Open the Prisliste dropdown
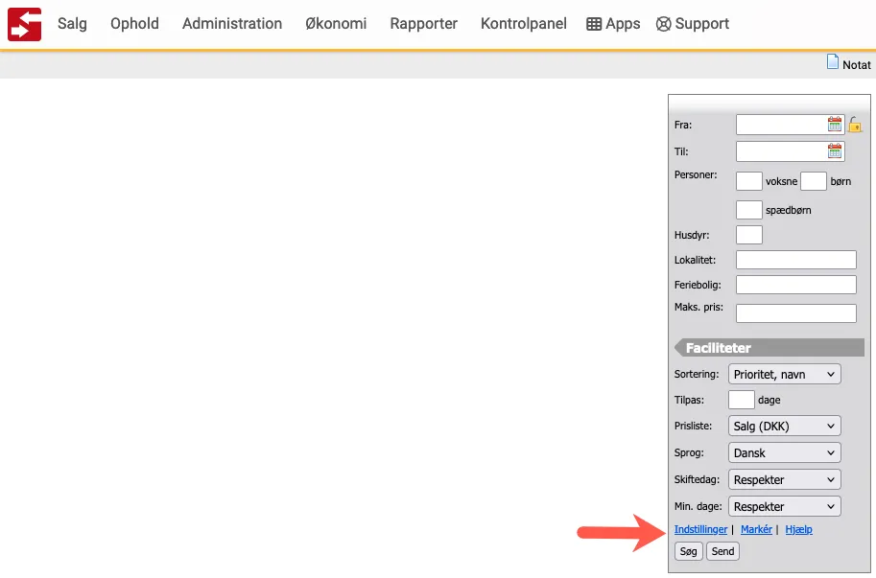Viewport: 876px width, 578px height. (x=784, y=426)
